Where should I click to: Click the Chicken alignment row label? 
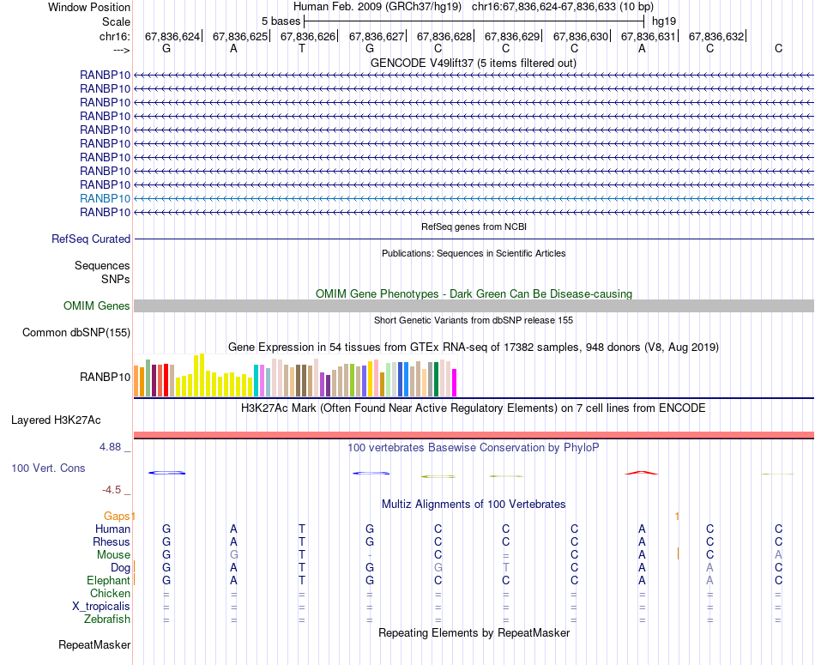pos(110,593)
